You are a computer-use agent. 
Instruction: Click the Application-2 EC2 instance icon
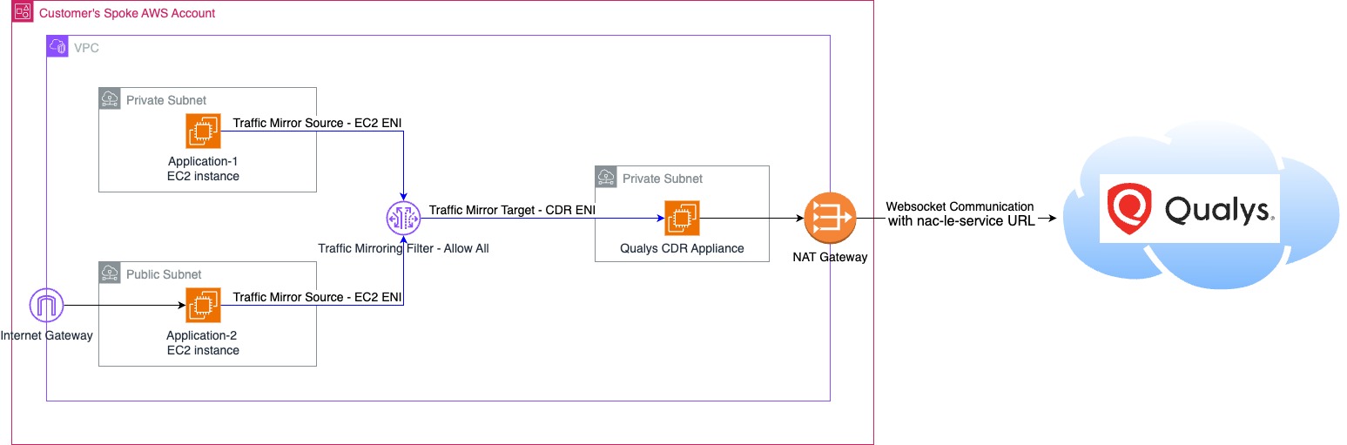pyautogui.click(x=203, y=306)
